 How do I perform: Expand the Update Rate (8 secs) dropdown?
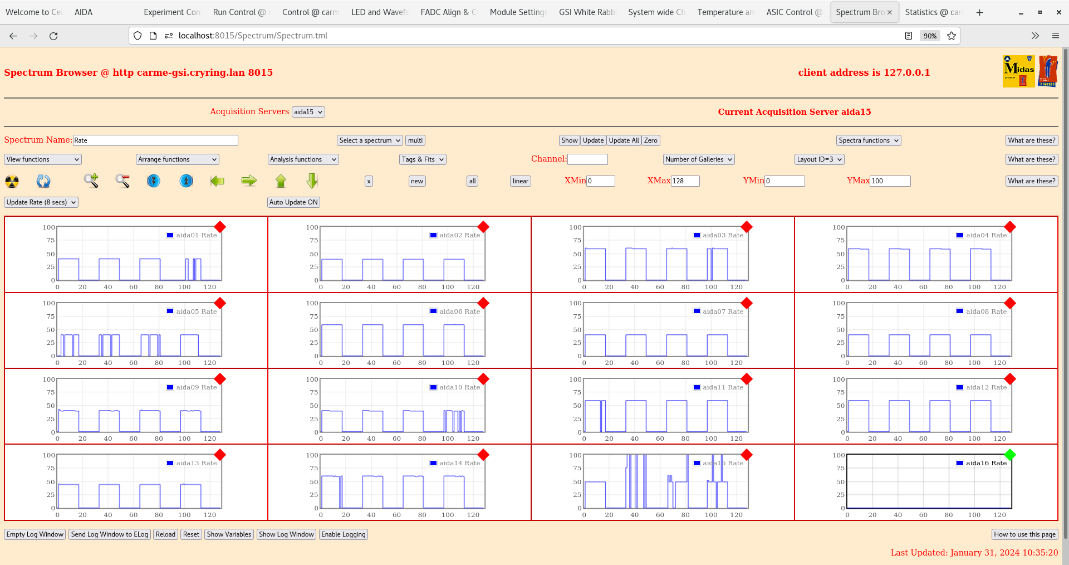[41, 202]
